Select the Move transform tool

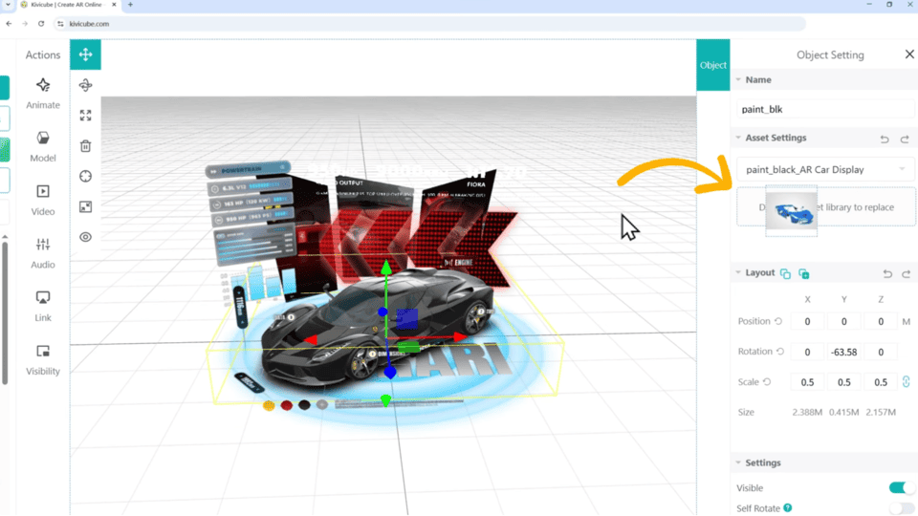[x=85, y=54]
